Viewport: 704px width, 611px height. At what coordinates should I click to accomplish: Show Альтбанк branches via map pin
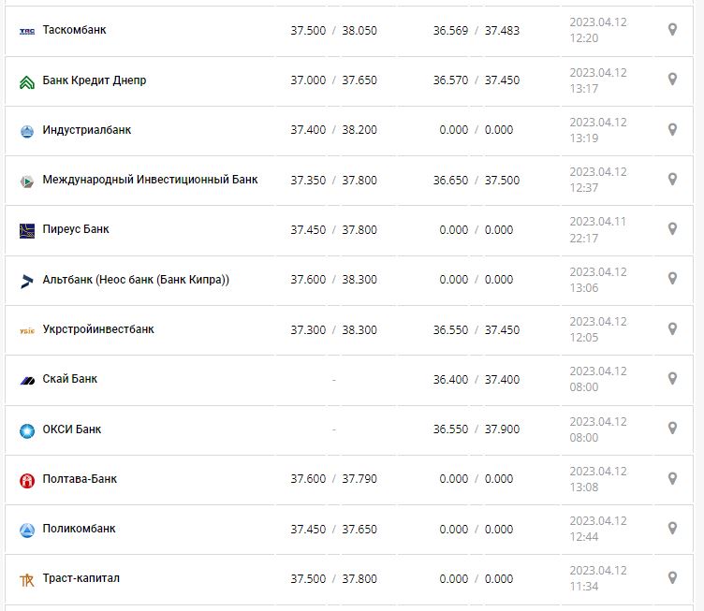(x=672, y=279)
